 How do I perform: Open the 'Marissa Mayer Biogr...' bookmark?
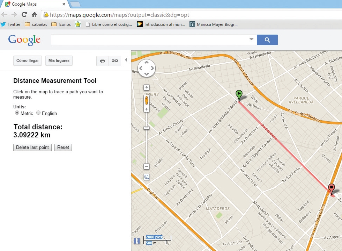click(214, 24)
